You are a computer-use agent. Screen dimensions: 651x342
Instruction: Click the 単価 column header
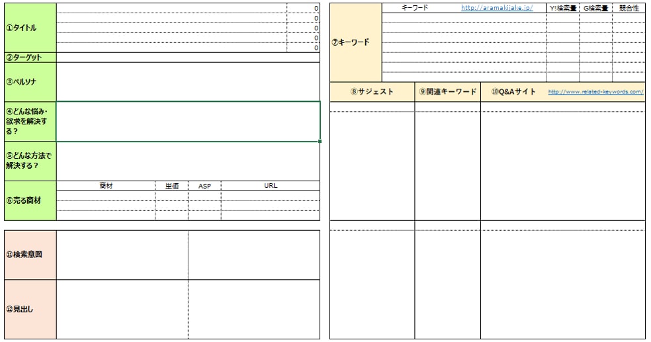tap(172, 186)
